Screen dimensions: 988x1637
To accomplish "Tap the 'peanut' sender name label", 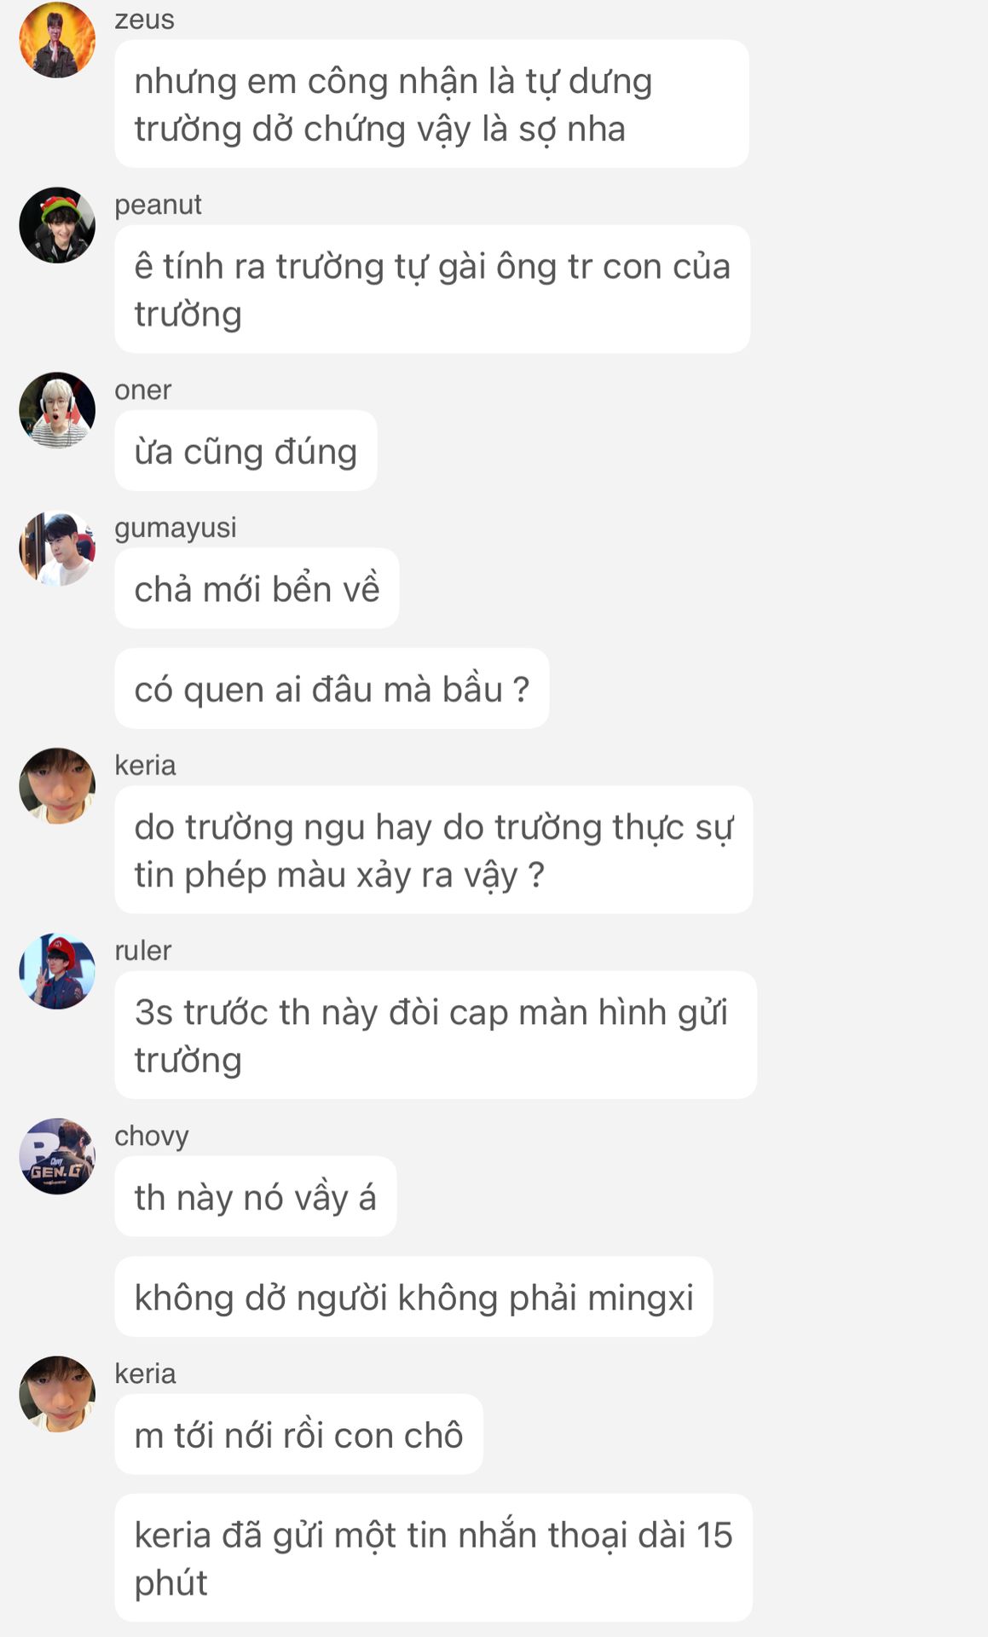I will click(x=159, y=205).
